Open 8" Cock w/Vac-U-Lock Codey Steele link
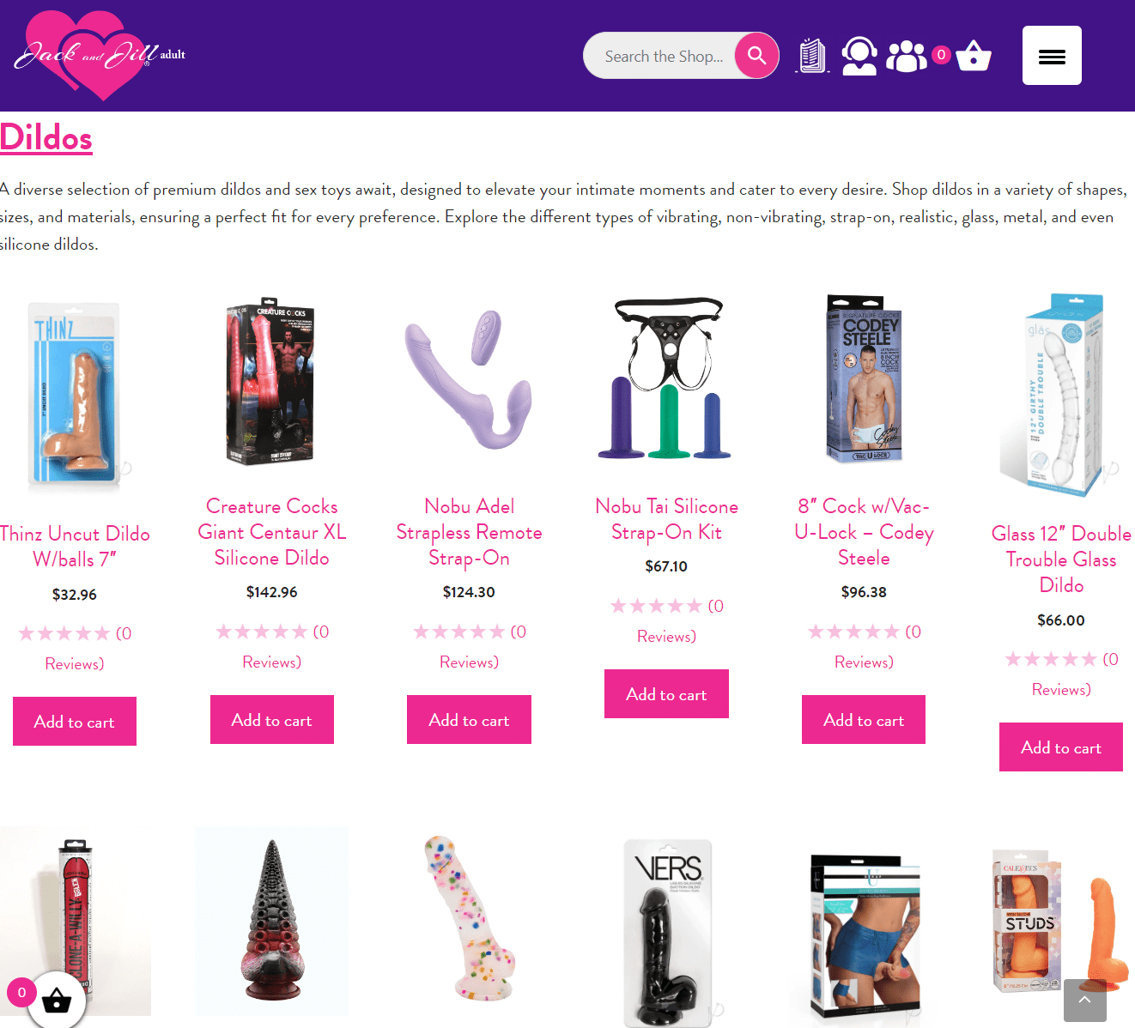1135x1028 pixels. coord(864,532)
